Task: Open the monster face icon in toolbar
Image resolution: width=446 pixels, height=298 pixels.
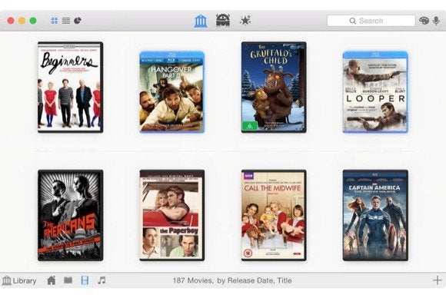Action: tap(223, 21)
